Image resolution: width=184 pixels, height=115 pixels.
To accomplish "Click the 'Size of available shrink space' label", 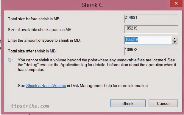I will point(40,29).
